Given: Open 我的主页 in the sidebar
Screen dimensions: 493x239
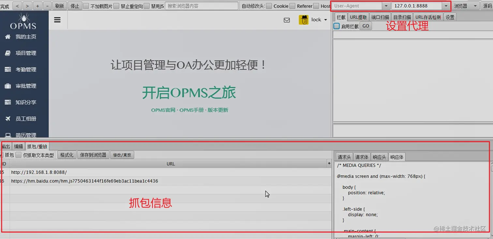Looking at the screenshot, I should point(26,37).
